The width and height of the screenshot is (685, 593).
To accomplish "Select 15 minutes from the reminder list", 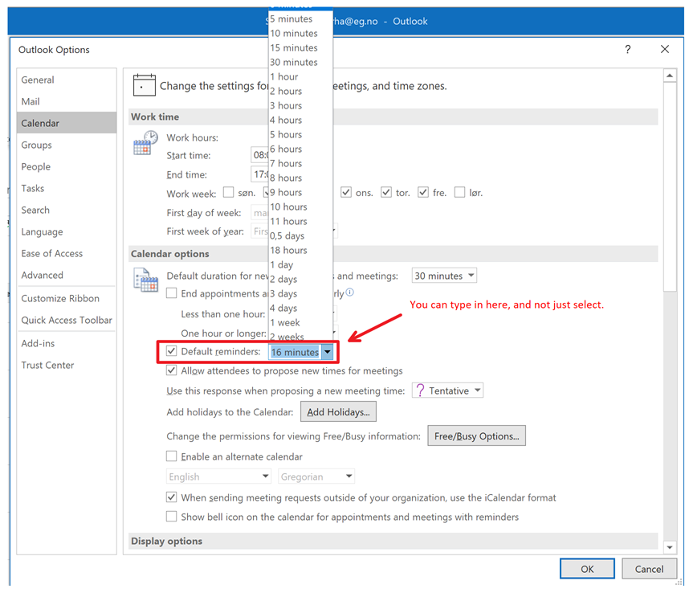I will point(294,48).
